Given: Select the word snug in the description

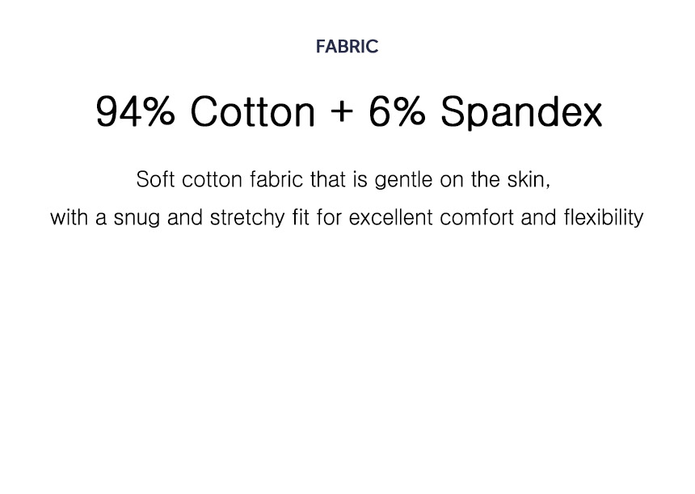Looking at the screenshot, I should (x=137, y=219).
